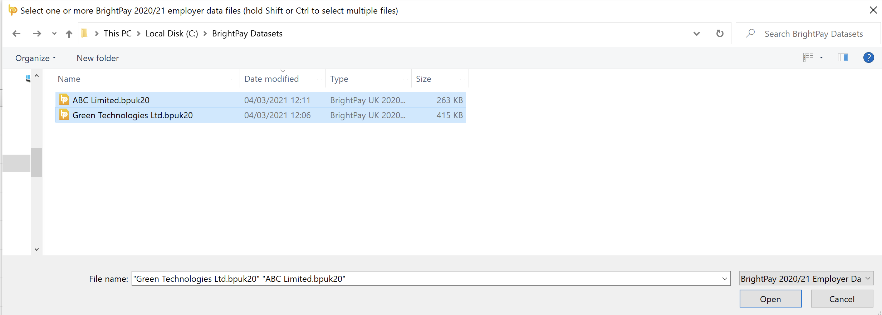Toggle the preview pane

click(843, 57)
